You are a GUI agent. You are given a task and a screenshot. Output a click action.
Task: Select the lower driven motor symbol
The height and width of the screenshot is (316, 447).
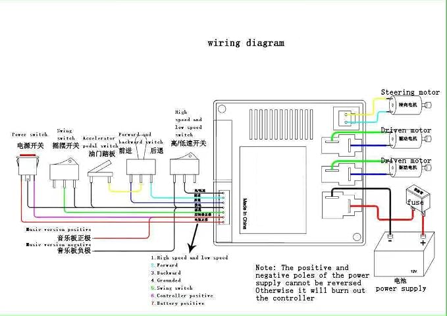click(410, 169)
